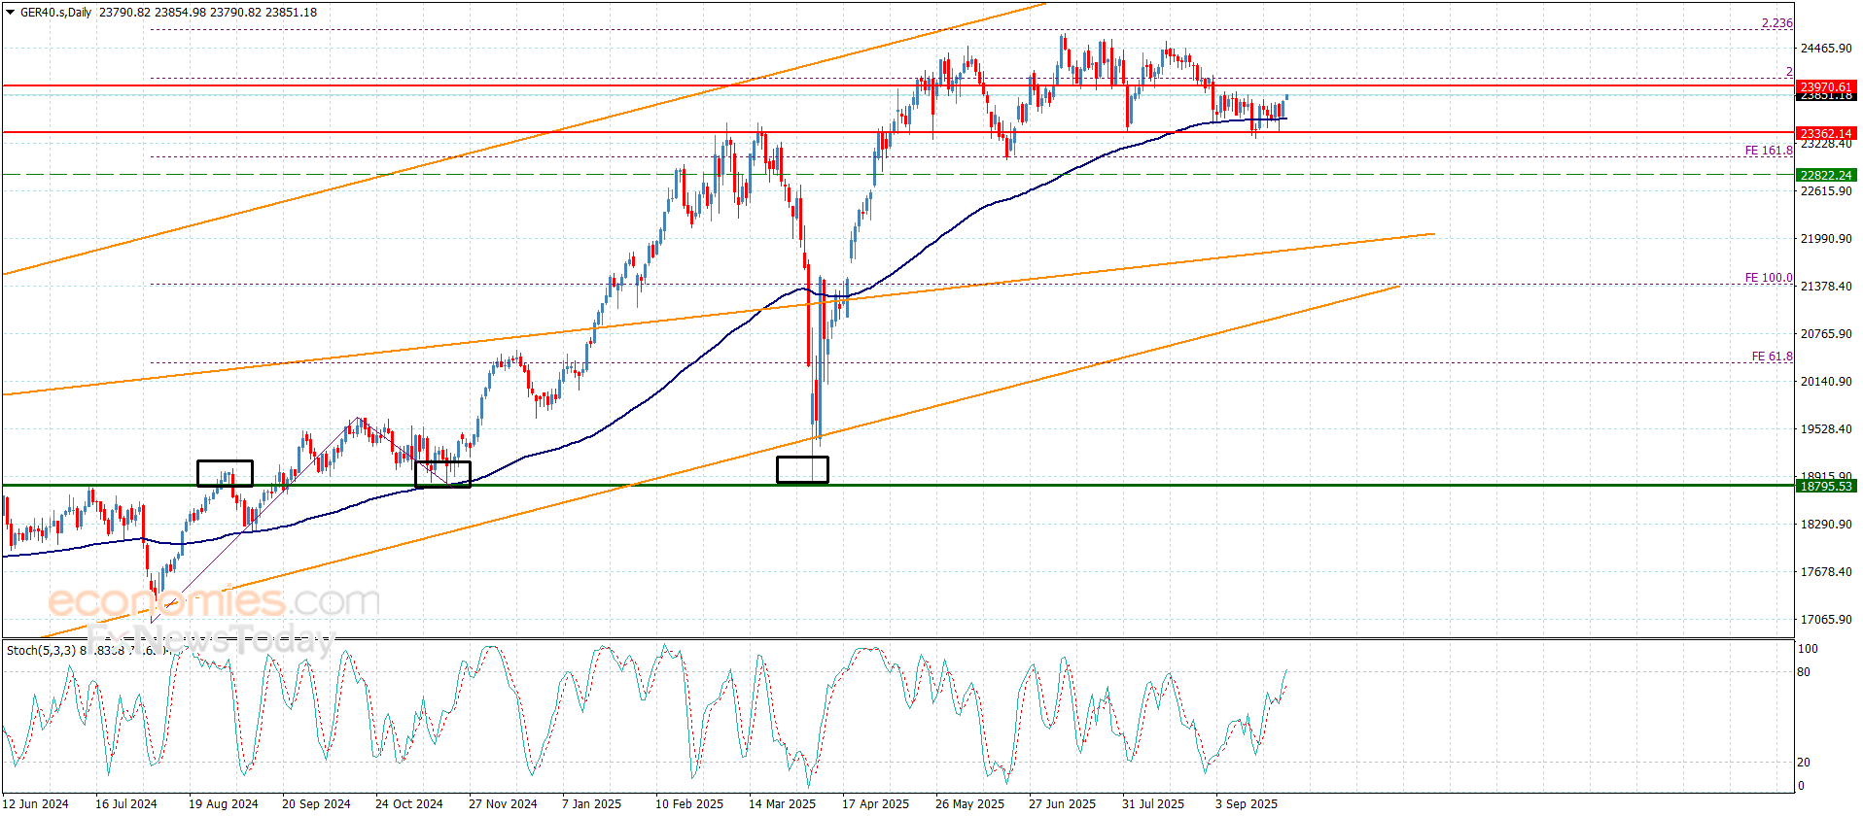
Task: Select the FE 61.8 Fibonacci label
Action: tap(1772, 357)
